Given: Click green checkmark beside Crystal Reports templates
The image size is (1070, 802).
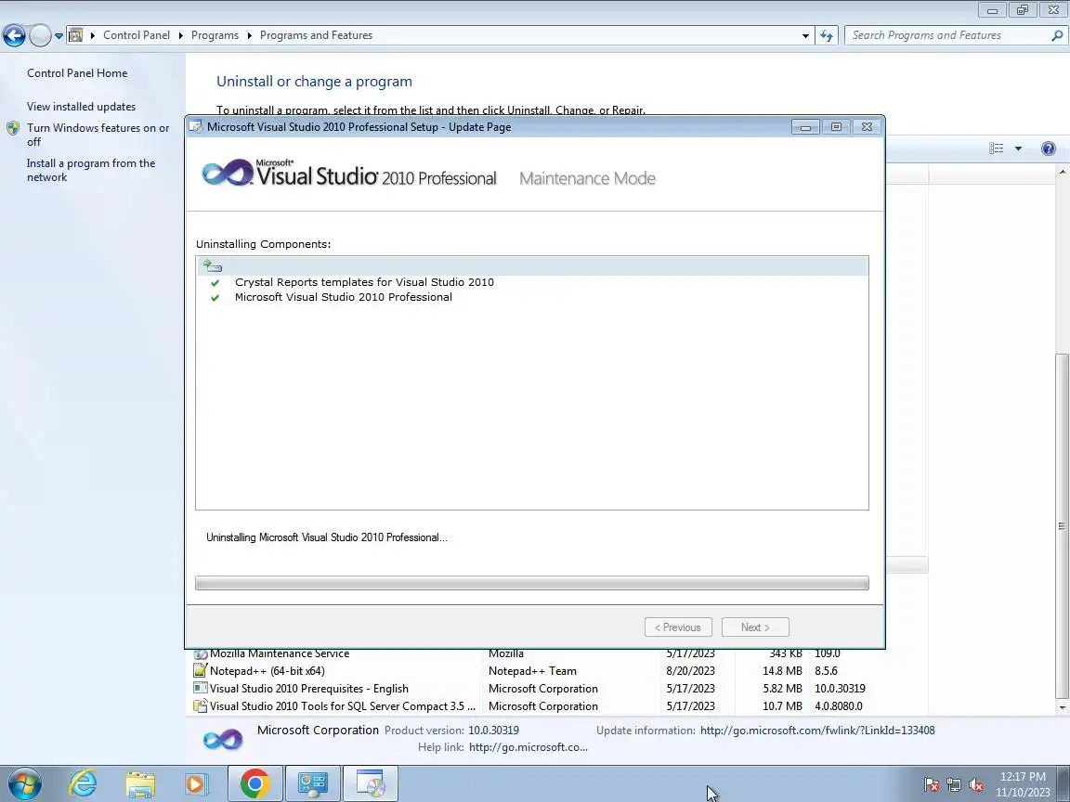Looking at the screenshot, I should click(x=215, y=282).
